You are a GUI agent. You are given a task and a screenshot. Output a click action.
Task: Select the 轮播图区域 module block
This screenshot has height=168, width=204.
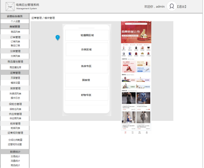[87, 35]
